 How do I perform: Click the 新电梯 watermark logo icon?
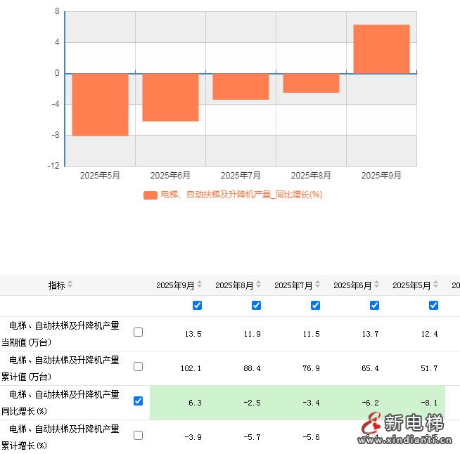371,424
